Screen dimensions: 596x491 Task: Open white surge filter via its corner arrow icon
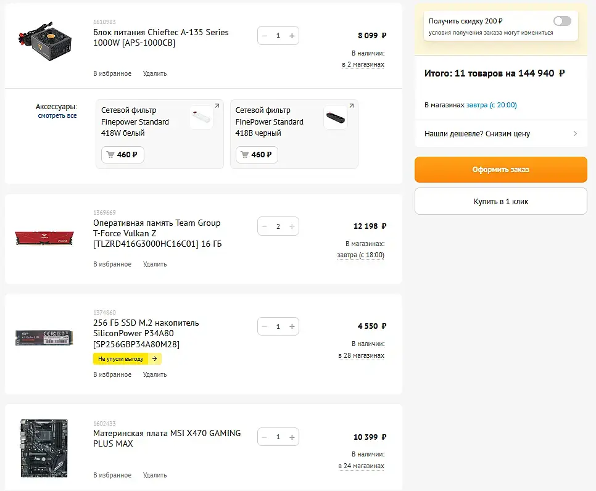click(217, 107)
